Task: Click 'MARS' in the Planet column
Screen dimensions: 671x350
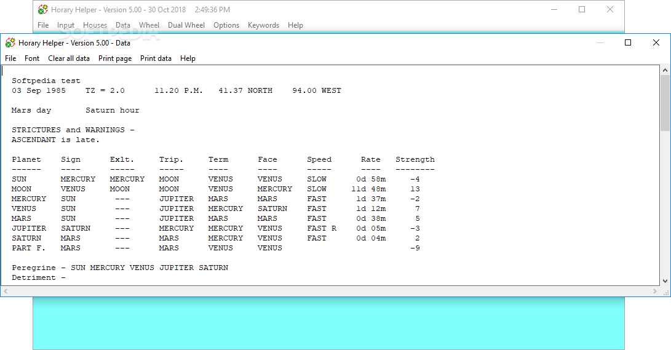Action: (22, 218)
